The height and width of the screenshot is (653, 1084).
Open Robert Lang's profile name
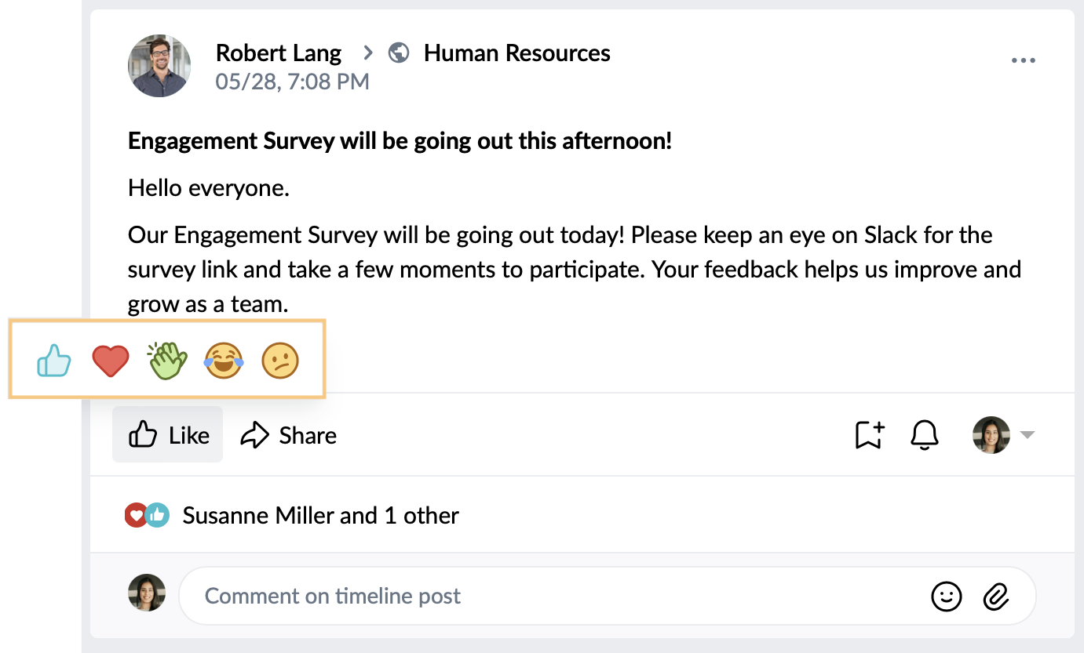point(279,53)
